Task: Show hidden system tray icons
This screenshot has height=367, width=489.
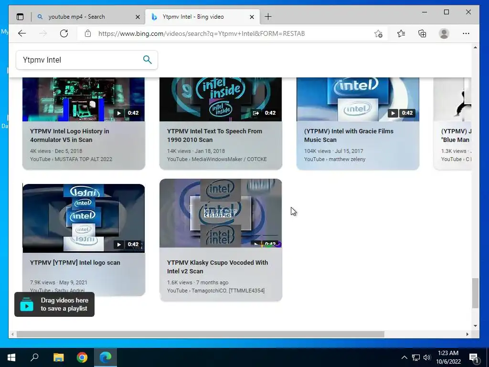Action: [404, 357]
